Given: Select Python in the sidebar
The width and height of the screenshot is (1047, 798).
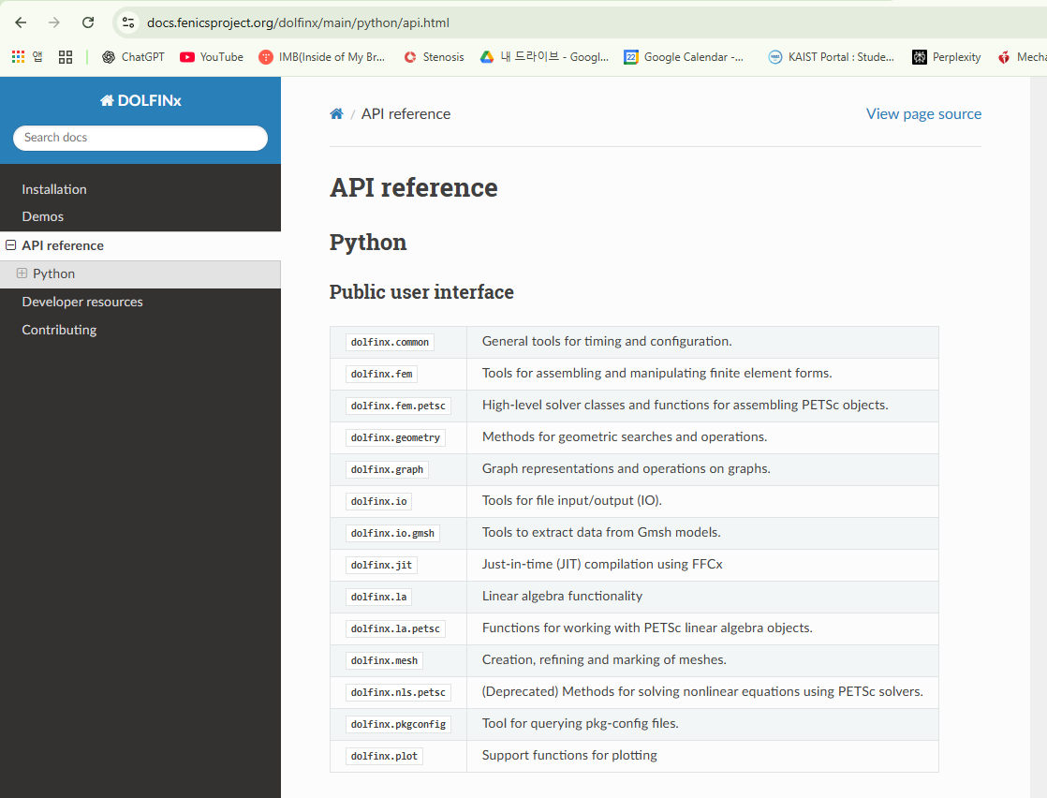Looking at the screenshot, I should point(53,273).
